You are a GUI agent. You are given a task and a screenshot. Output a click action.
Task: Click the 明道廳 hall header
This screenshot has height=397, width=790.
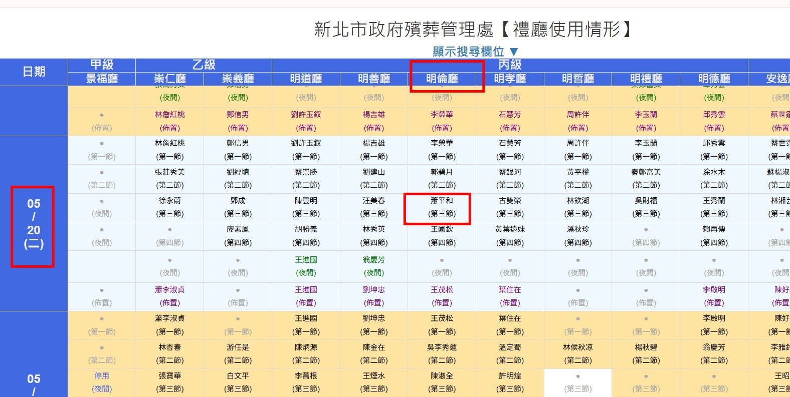point(306,79)
